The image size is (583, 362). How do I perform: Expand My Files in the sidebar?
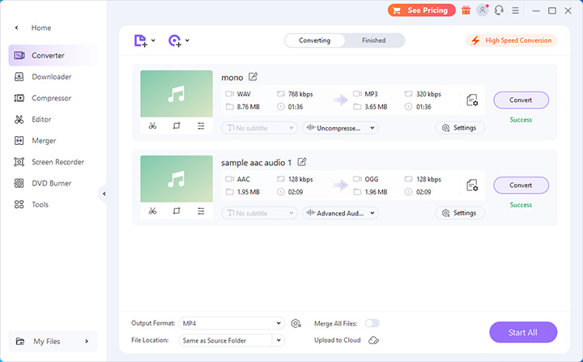point(53,341)
